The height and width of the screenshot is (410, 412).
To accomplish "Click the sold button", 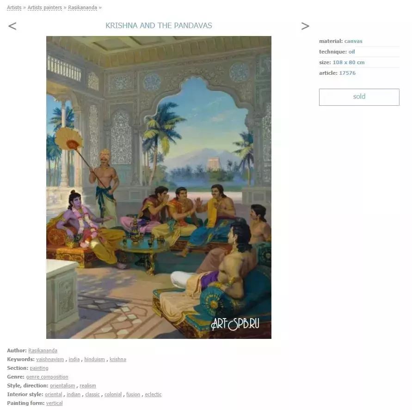I will (359, 97).
